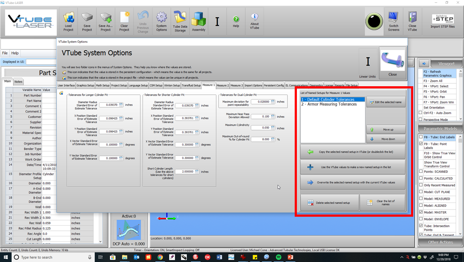The image size is (464, 262).
Task: Click Delete selected named setup button
Action: [330, 203]
